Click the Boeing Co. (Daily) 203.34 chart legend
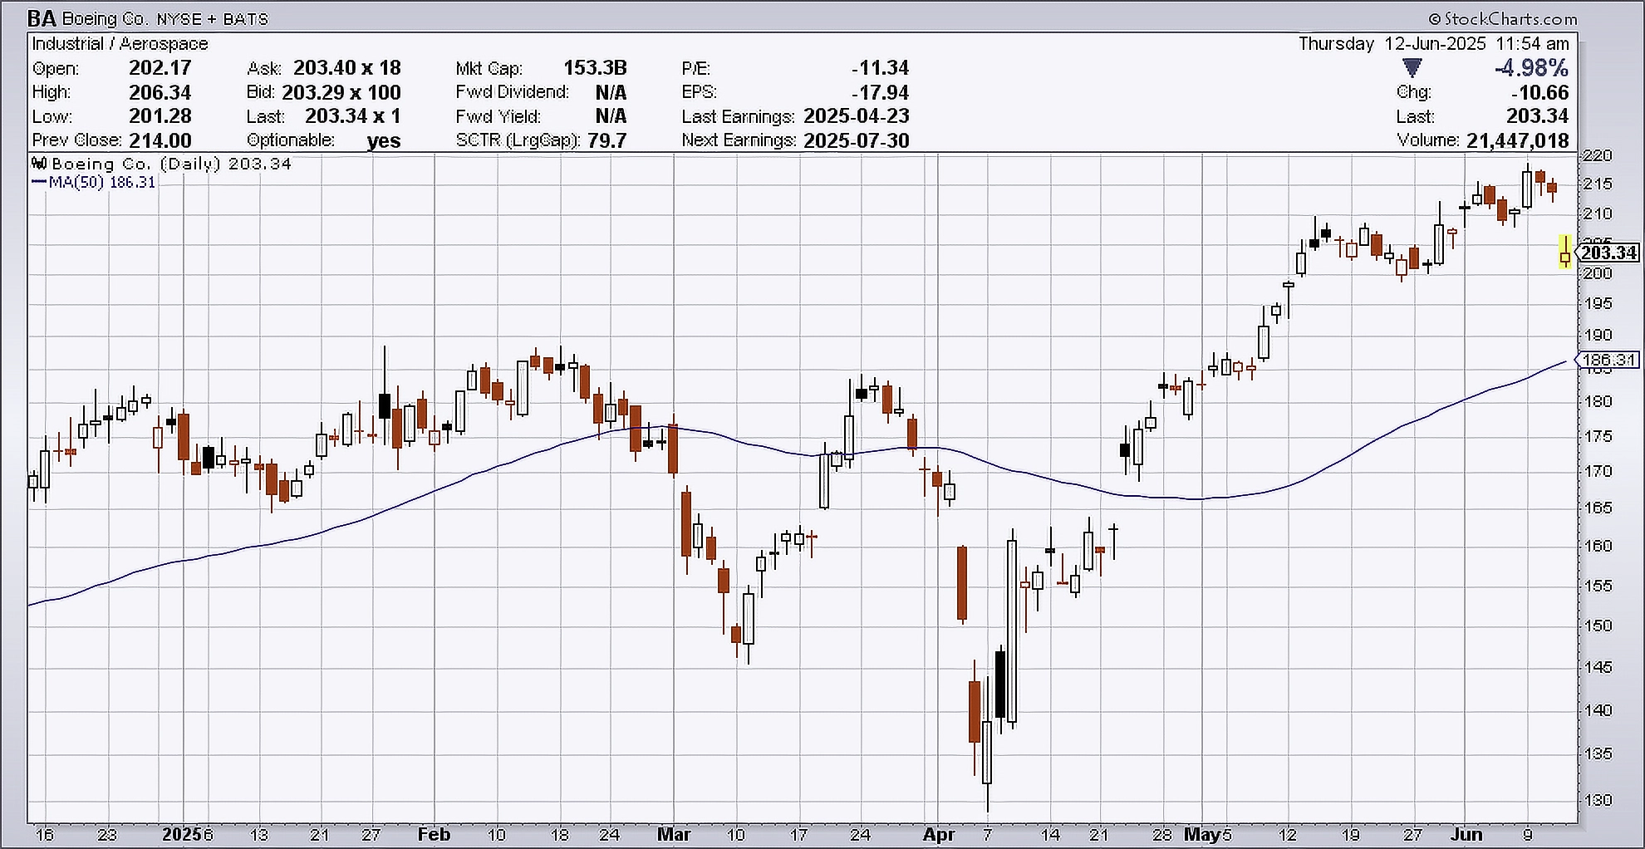 [171, 164]
